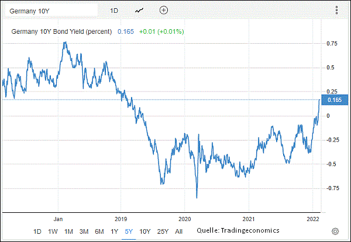The image size is (351, 242).
Task: Click the 2021 x-axis label
Action: 249,219
